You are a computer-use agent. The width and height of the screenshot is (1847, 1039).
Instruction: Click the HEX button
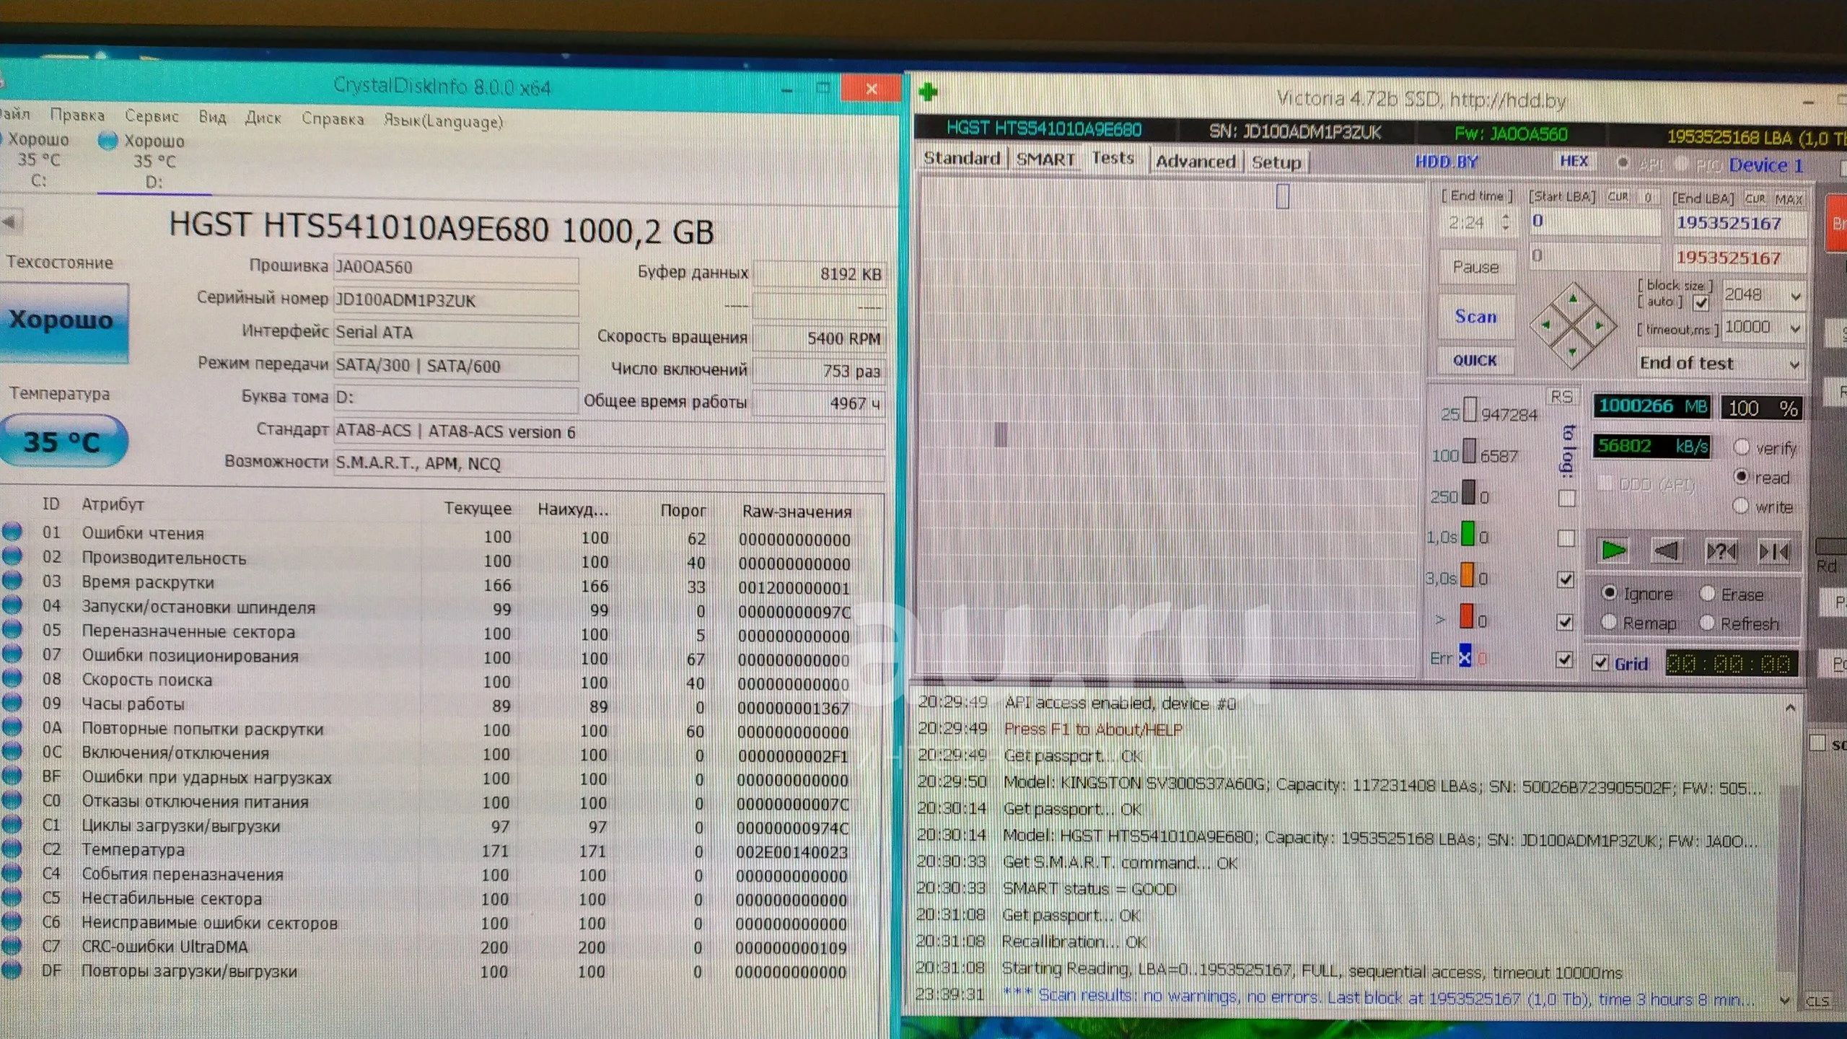click(1574, 161)
